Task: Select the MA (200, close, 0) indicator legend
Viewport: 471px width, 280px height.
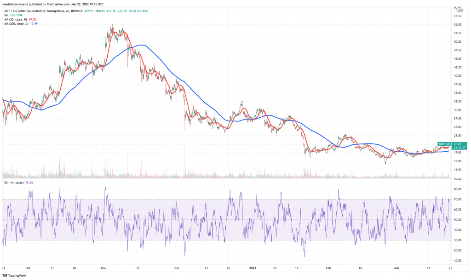Action: [16, 24]
